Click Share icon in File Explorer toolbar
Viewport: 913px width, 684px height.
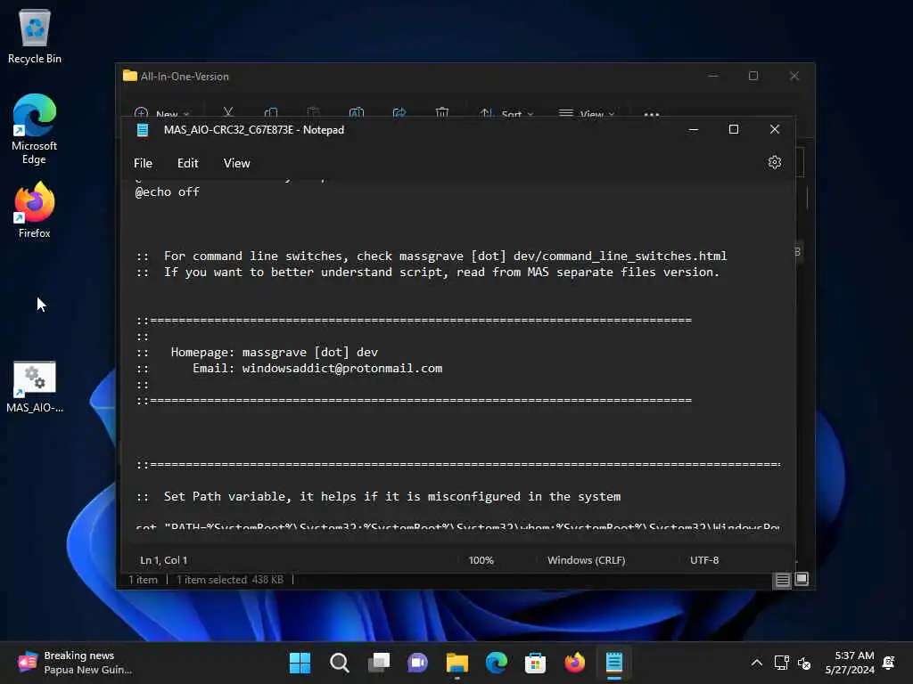click(399, 112)
